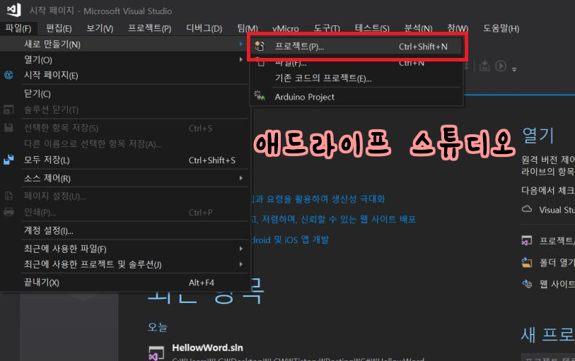The image size is (575, 361).
Task: Click the Visual Studio logo icon
Action: click(14, 10)
